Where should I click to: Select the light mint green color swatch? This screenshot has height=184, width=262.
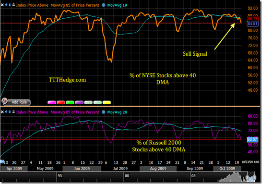[x=97, y=102]
